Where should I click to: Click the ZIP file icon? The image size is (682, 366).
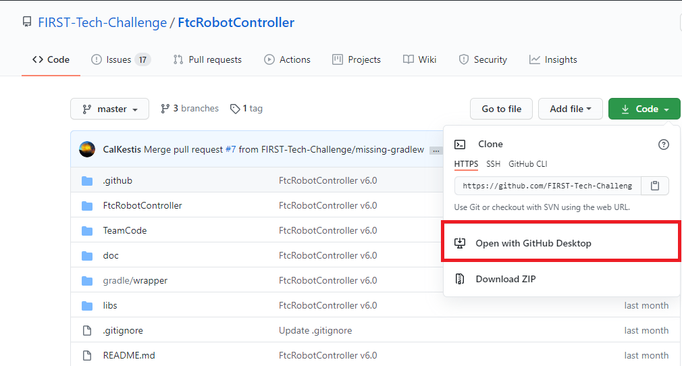[460, 279]
